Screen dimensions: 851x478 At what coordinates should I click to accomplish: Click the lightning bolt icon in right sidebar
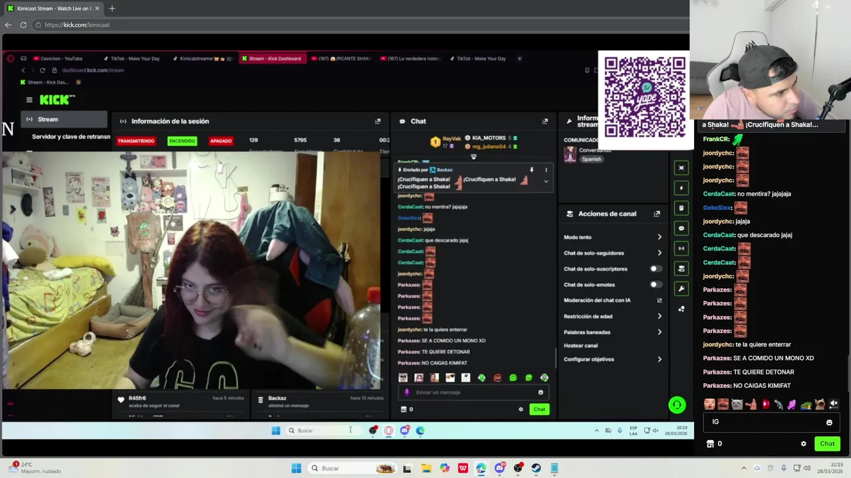[681, 188]
